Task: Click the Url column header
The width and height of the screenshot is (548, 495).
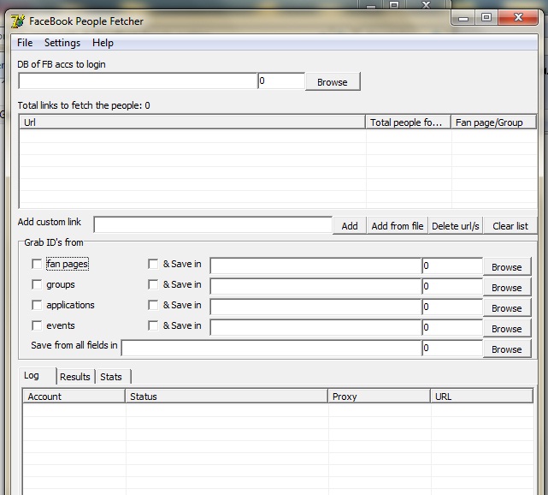Action: pyautogui.click(x=192, y=122)
